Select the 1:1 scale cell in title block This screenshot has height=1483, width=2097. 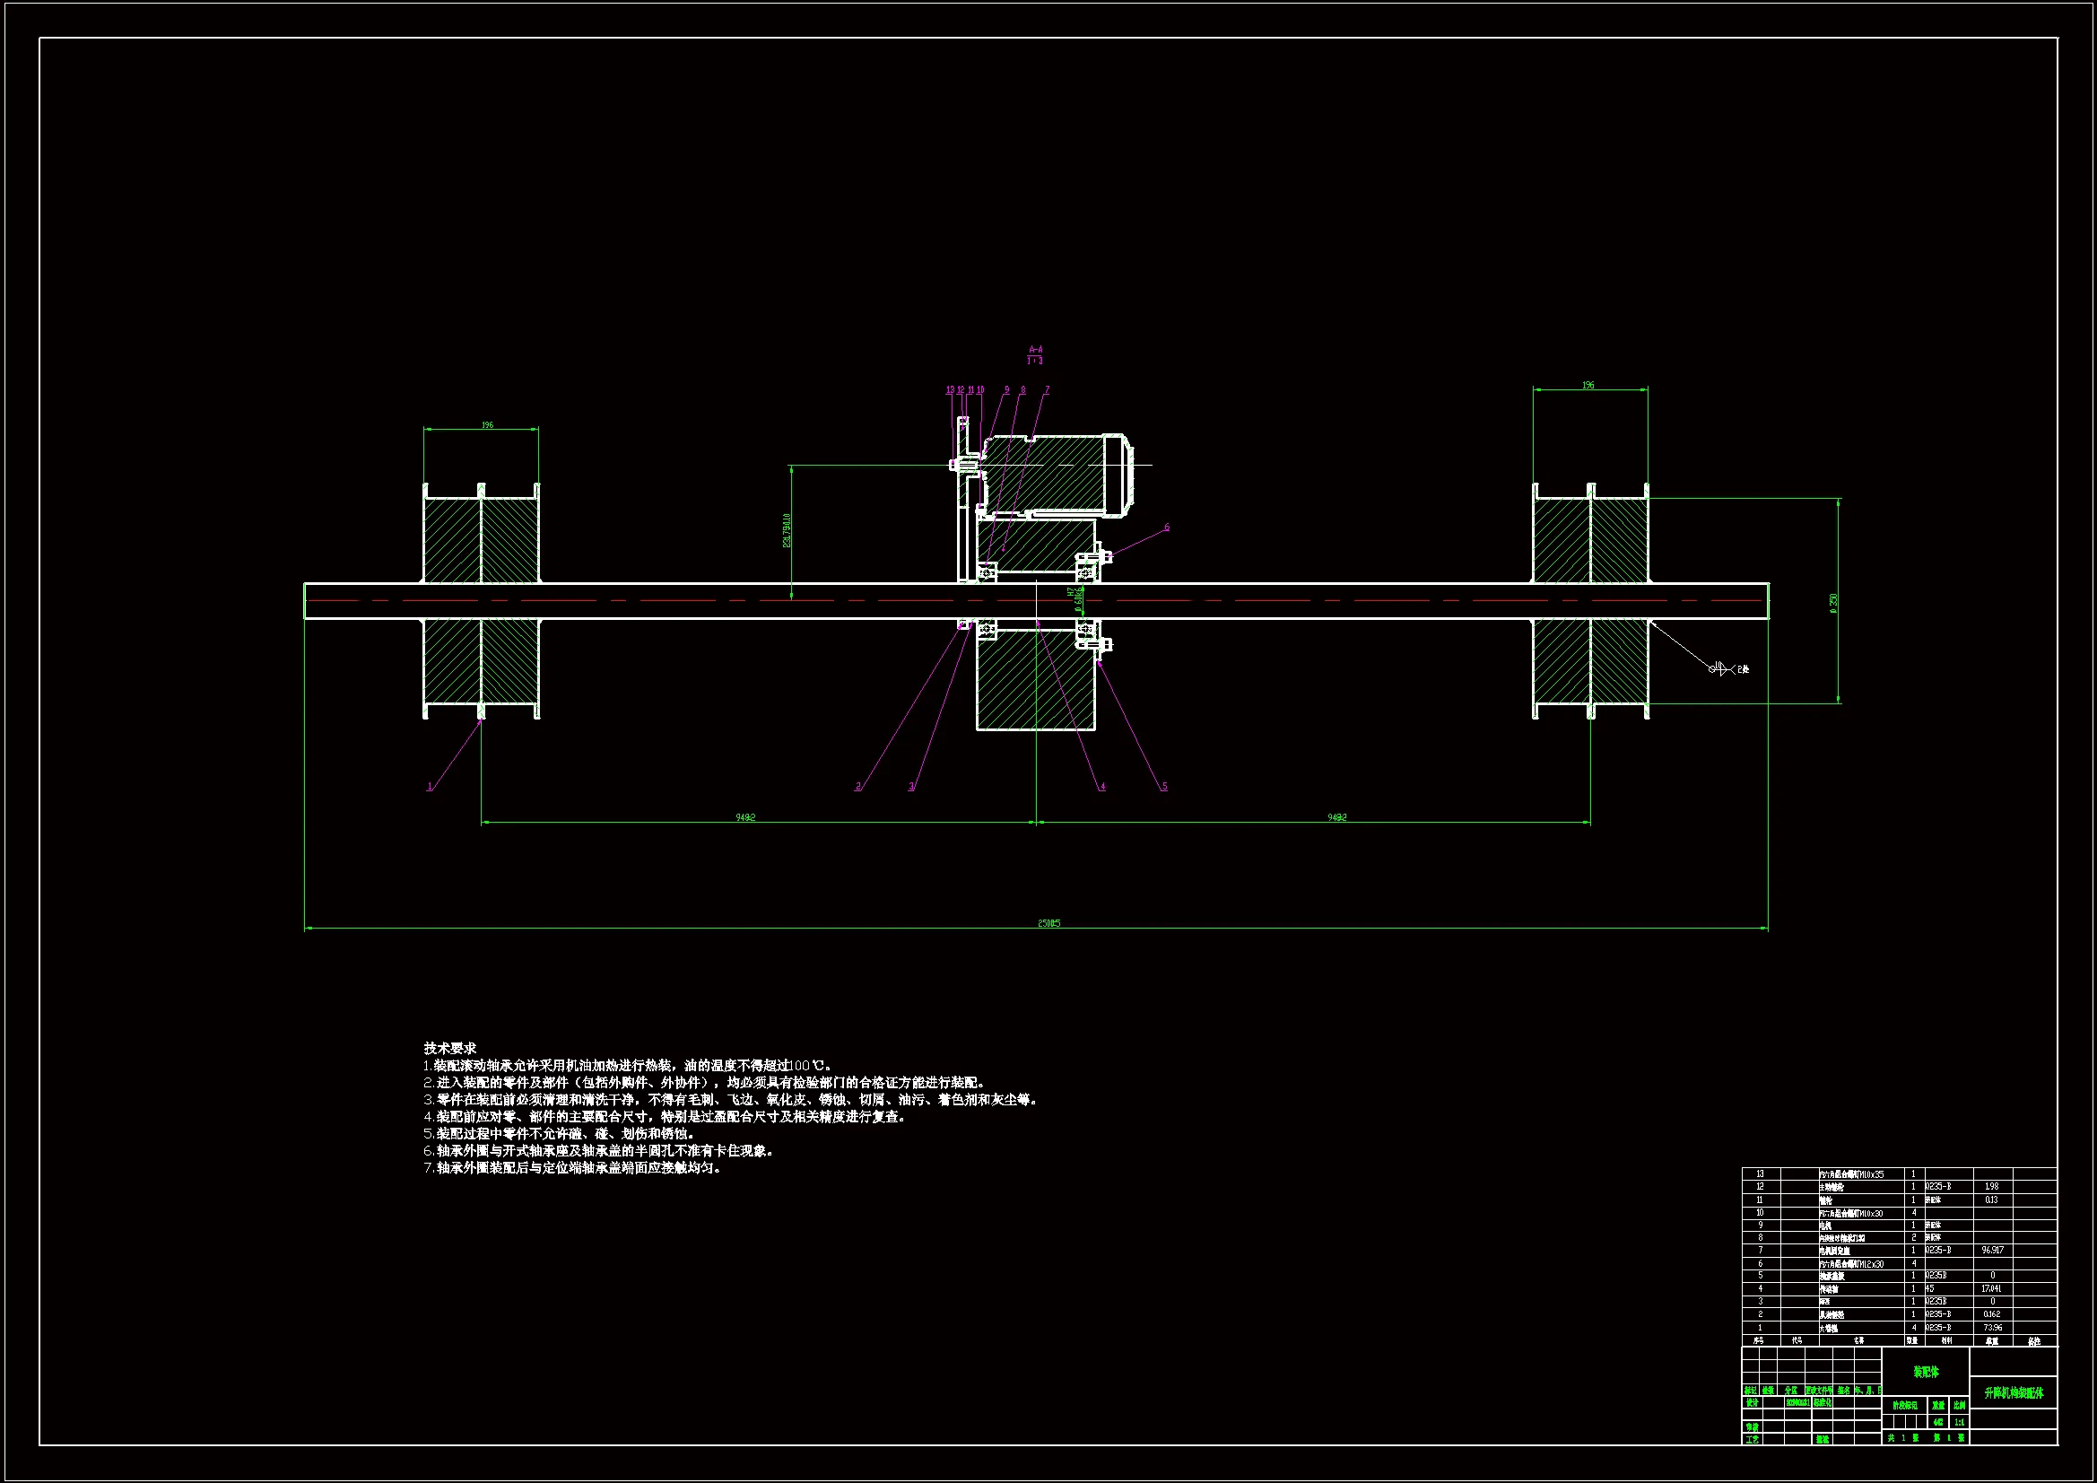coord(1959,1422)
